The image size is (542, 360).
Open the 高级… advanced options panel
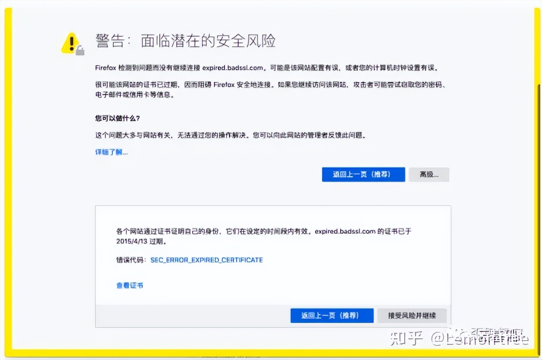[x=429, y=174]
